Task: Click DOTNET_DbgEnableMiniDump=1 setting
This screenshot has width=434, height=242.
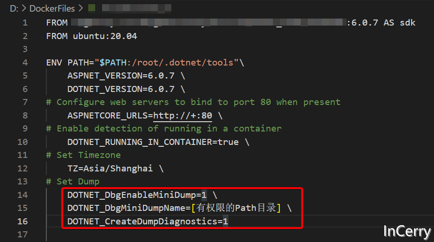Action: click(x=137, y=195)
